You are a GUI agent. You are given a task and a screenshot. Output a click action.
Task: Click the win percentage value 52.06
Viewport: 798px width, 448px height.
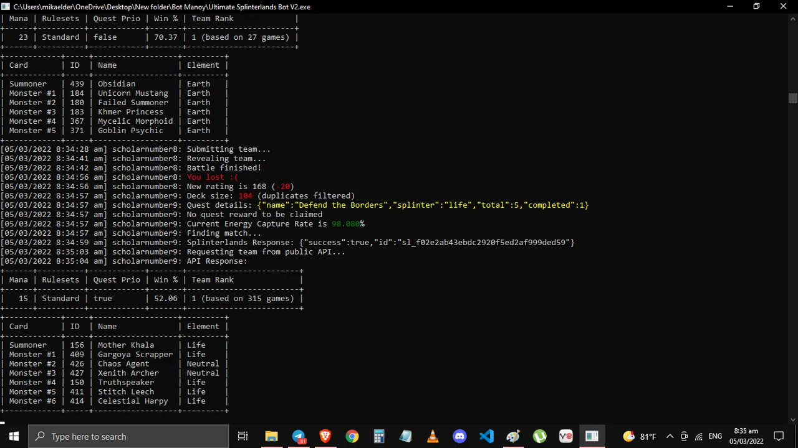pos(166,299)
